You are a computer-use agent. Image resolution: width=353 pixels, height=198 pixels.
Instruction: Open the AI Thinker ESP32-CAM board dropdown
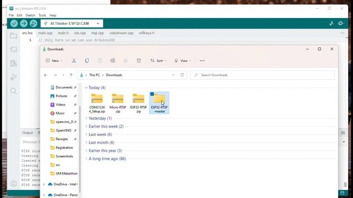pyautogui.click(x=72, y=23)
